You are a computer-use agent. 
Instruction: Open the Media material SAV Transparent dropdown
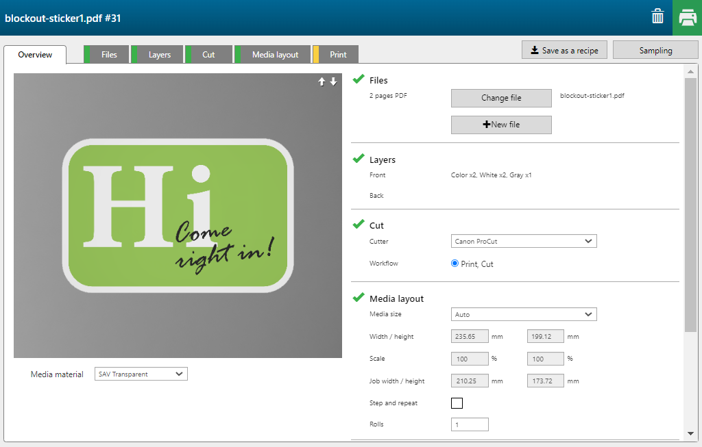tap(141, 374)
